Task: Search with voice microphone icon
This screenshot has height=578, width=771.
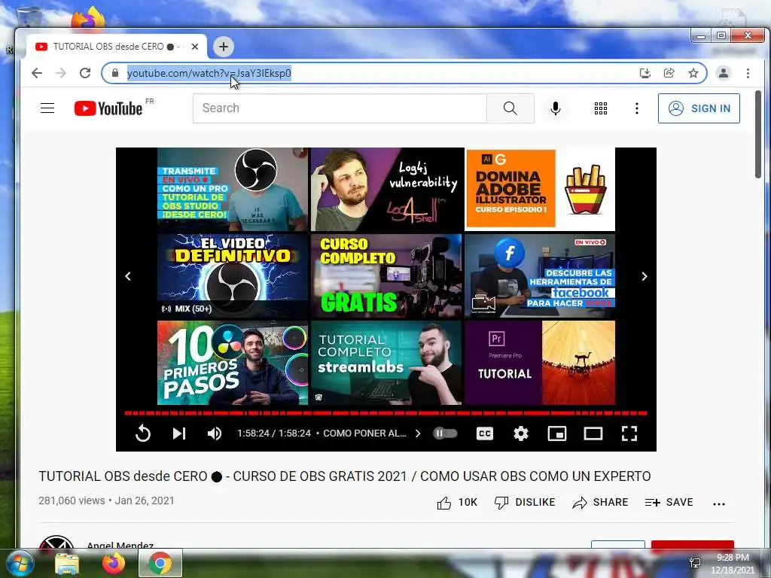Action: click(555, 108)
